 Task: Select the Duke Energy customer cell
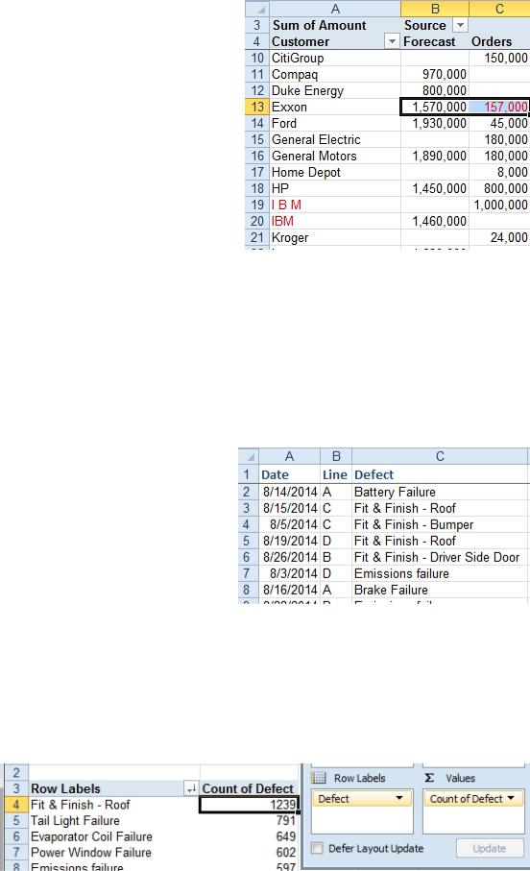pyautogui.click(x=335, y=90)
